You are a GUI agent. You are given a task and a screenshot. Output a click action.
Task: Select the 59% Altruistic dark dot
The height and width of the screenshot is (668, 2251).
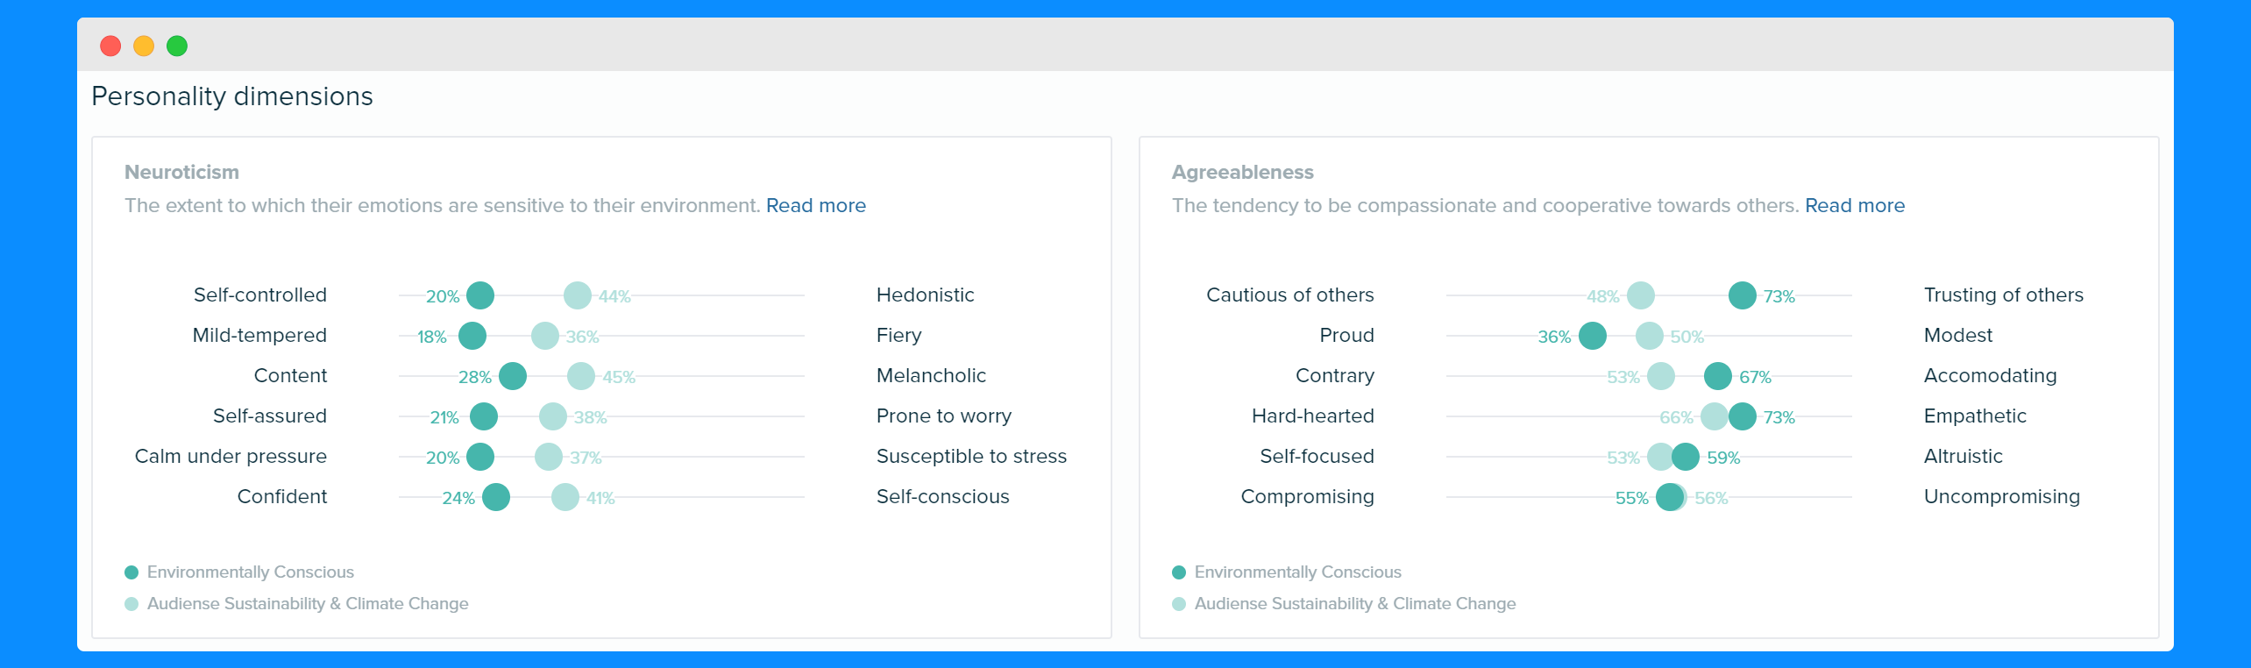pos(1686,457)
